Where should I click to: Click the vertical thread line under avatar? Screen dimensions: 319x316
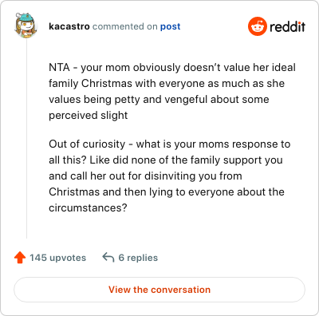26,139
